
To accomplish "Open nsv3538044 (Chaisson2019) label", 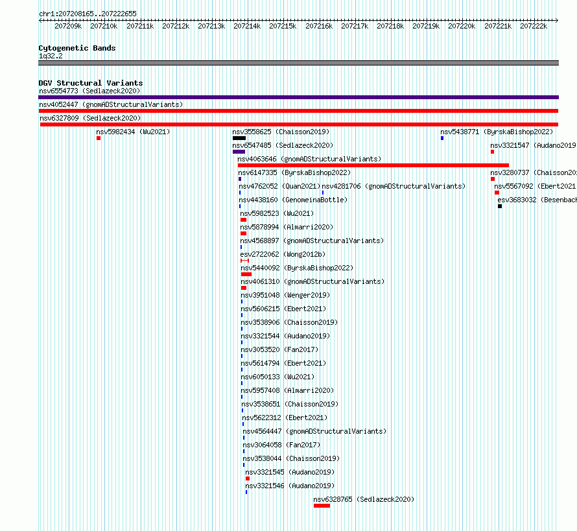I will [291, 458].
